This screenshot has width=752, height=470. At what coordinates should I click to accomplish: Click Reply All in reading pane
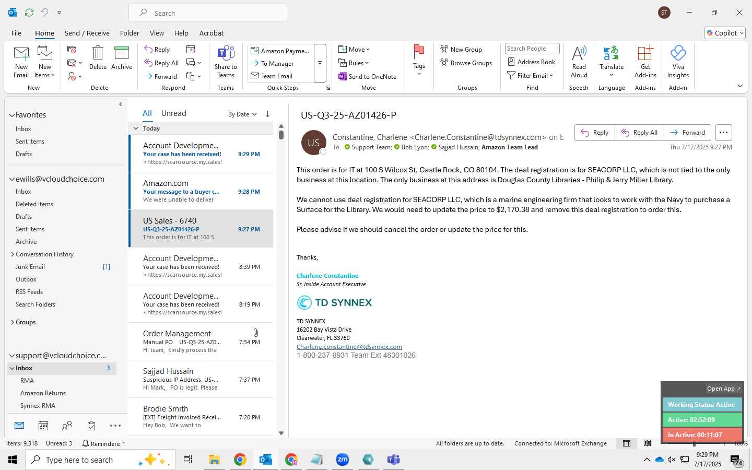click(639, 133)
